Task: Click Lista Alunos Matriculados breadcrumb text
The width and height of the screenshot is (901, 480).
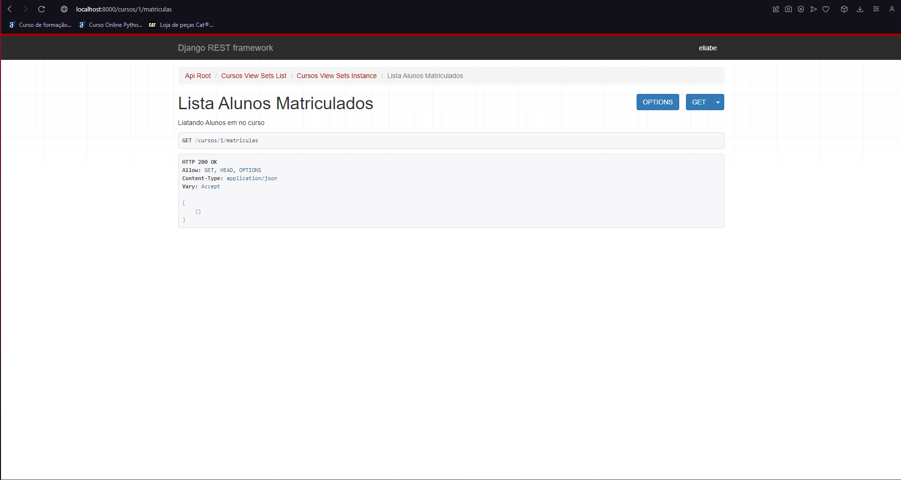Action: pos(425,76)
